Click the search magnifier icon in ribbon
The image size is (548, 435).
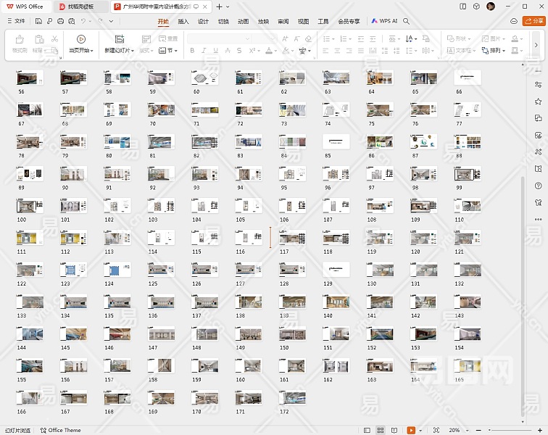[407, 21]
